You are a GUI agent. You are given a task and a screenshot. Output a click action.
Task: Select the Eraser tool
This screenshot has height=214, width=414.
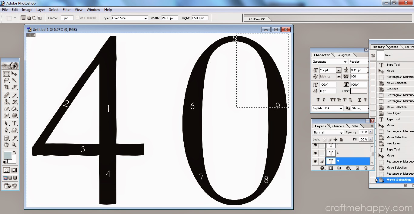6,108
